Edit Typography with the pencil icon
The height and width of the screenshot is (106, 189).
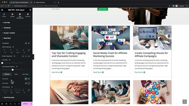pos(29,43)
